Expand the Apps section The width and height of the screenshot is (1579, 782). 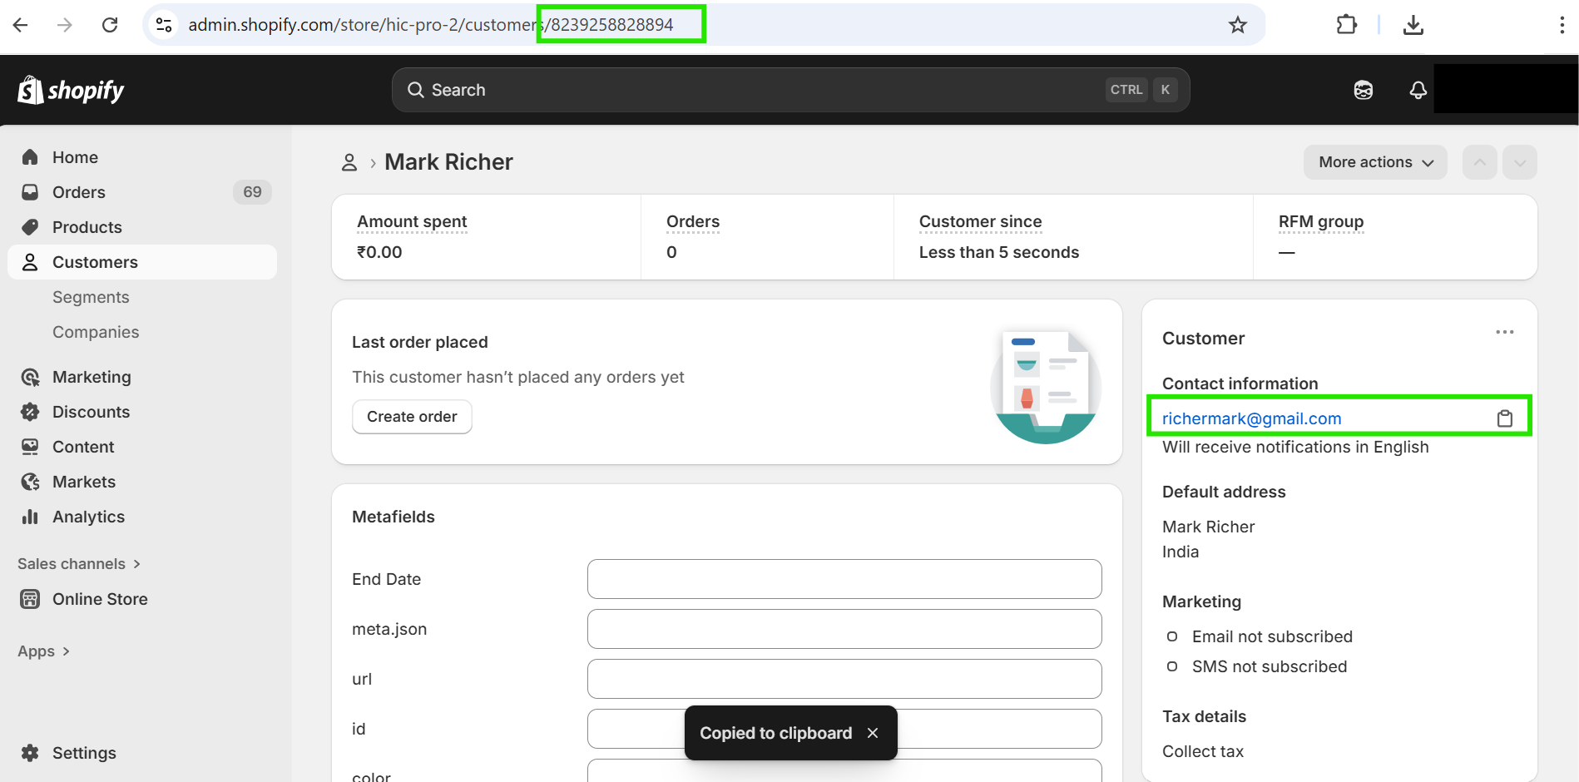43,651
